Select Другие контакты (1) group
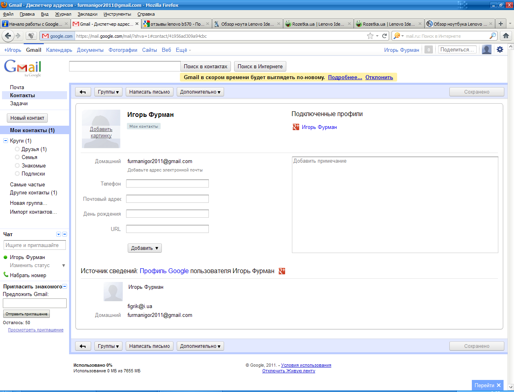Screen dimensions: 514x392 (x=34, y=192)
